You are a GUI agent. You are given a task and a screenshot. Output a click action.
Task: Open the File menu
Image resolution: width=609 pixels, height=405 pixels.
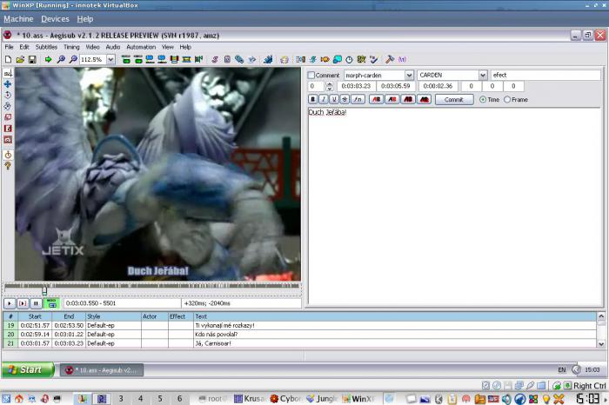pyautogui.click(x=10, y=47)
